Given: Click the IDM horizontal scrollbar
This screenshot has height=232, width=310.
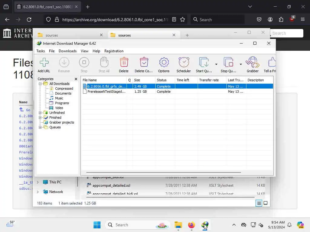Looking at the screenshot, I should tap(163, 172).
